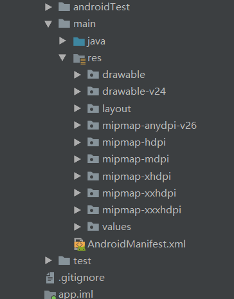Viewport: 234px width, 299px height.
Task: Select the mipmap-hdpi folder label
Action: point(134,142)
